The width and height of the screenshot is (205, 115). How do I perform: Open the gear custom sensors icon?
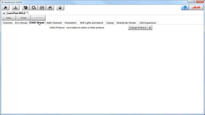click(x=26, y=8)
